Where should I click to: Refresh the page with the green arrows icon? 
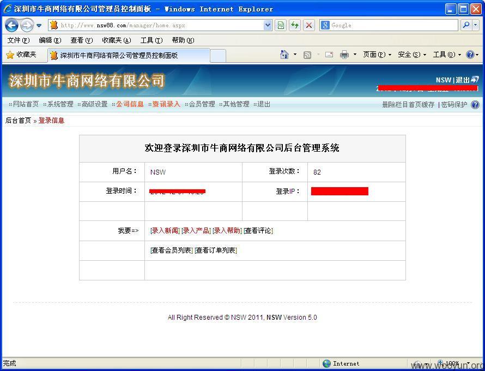(295, 25)
